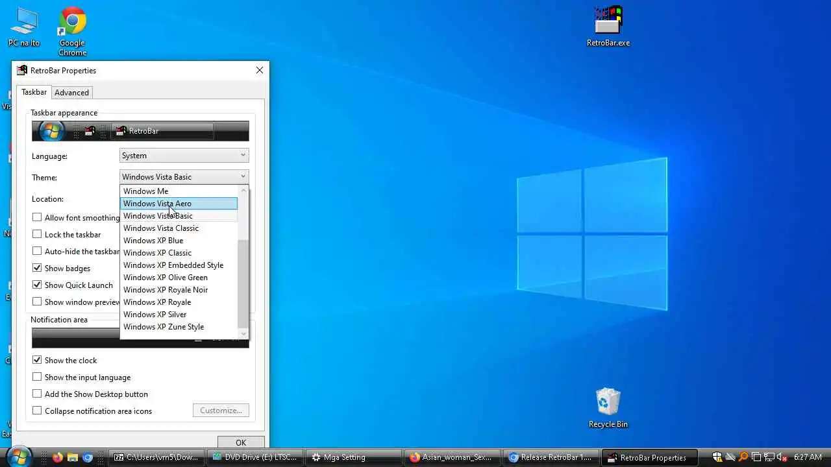831x467 pixels.
Task: Open the Google Chrome desktop shortcut
Action: [73, 32]
